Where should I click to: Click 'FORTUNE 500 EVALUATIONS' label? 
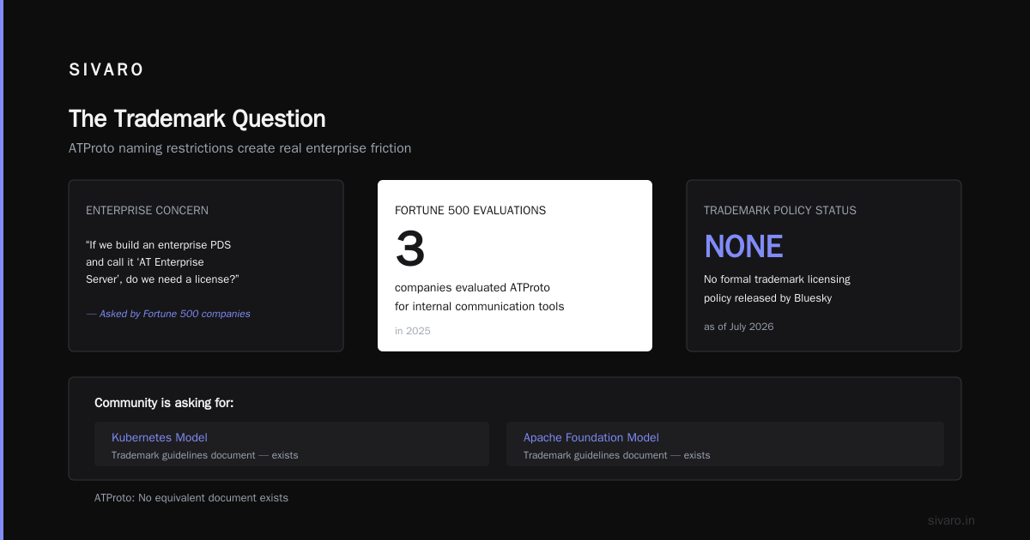coord(470,210)
